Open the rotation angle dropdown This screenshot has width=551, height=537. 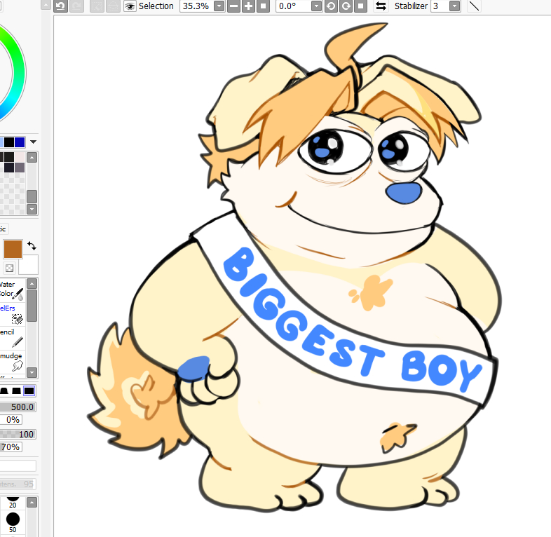pyautogui.click(x=316, y=6)
